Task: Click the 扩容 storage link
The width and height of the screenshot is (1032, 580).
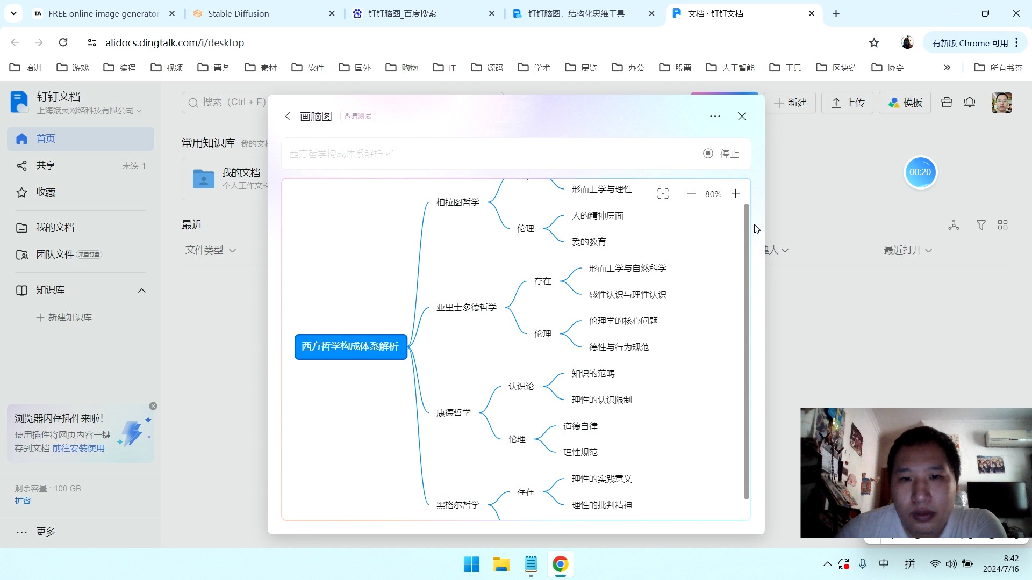Action: [x=23, y=501]
